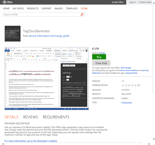Click horizontal scroll right arrow
This screenshot has height=145, width=155.
pyautogui.click(x=149, y=144)
